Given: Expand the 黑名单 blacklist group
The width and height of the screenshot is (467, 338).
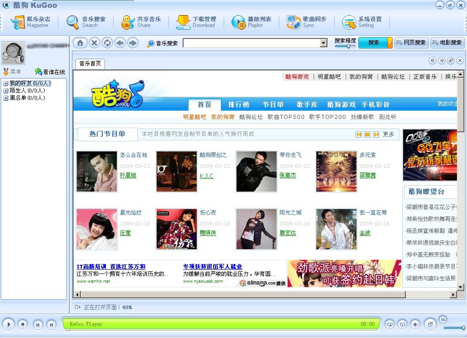Looking at the screenshot, I should [5, 98].
